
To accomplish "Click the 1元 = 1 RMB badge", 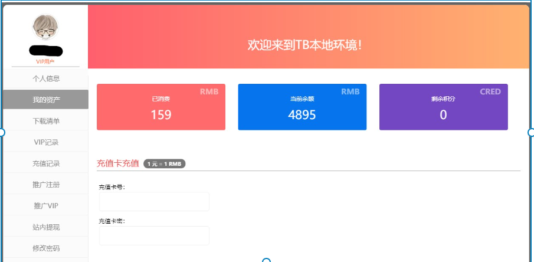I will tap(164, 164).
